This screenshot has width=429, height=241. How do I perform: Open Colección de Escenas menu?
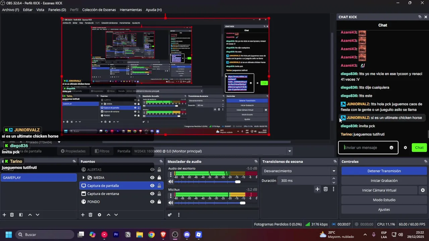pos(99,10)
